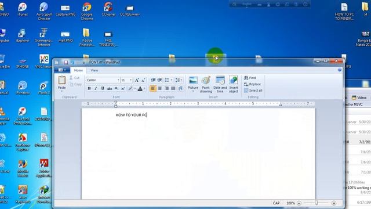Open Videos link in background Explorer window
The image size is (371, 209).
click(359, 98)
